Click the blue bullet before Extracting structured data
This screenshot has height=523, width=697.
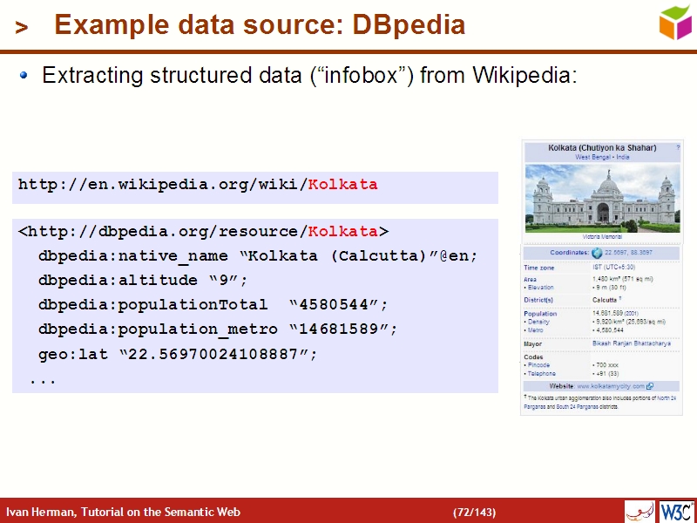pyautogui.click(x=24, y=76)
